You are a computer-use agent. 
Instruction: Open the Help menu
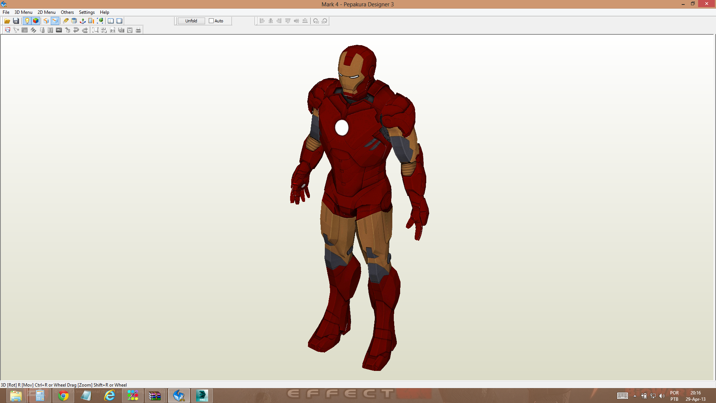coord(104,12)
